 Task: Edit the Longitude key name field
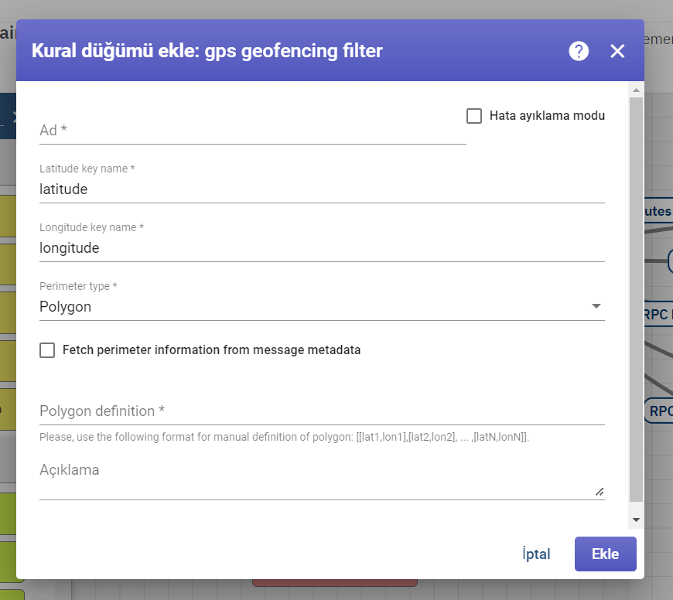(x=322, y=248)
